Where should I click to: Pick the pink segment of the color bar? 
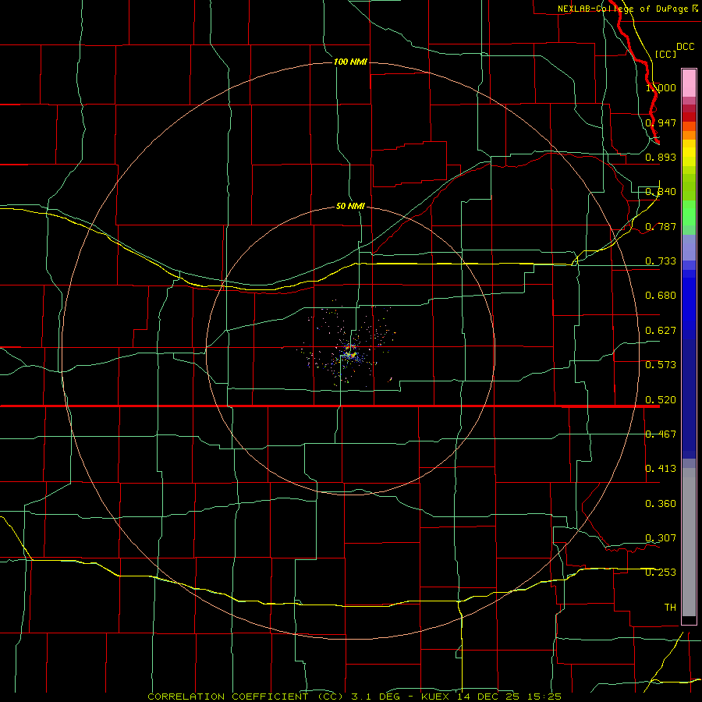(x=689, y=83)
